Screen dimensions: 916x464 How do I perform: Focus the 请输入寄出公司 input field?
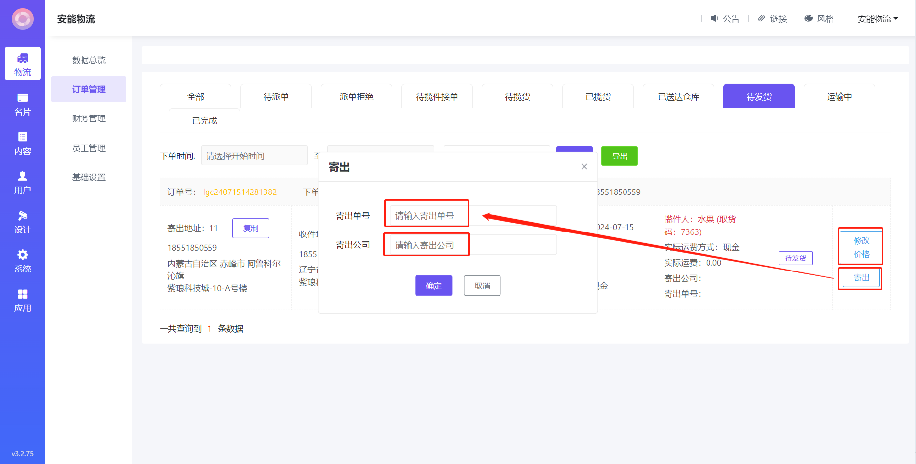473,245
